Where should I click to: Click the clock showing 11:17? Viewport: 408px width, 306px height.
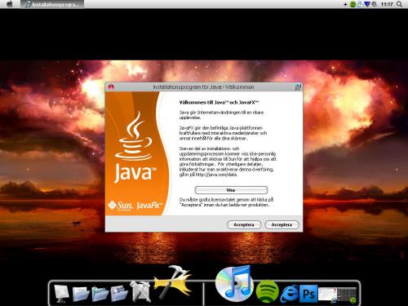[387, 4]
